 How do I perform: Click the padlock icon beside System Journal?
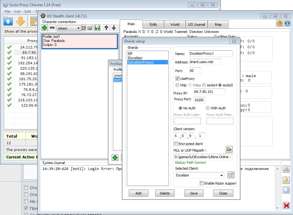(x=286, y=180)
